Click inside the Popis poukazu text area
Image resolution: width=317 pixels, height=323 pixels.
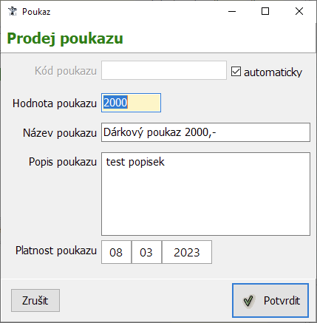point(205,194)
